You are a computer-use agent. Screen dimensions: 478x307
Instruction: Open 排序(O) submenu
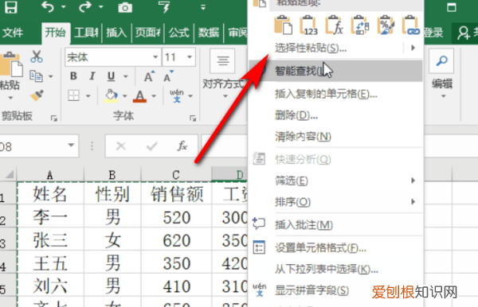click(x=335, y=202)
